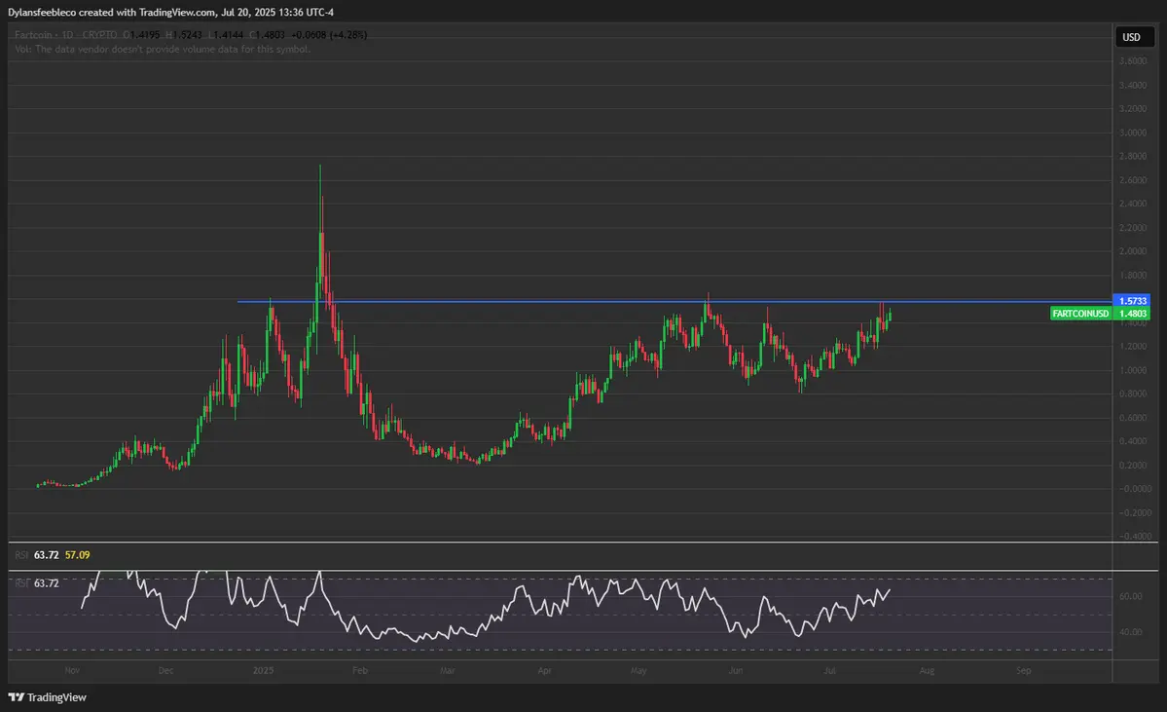The width and height of the screenshot is (1167, 712).
Task: Click the high price H1.5243 in legend
Action: tap(184, 35)
